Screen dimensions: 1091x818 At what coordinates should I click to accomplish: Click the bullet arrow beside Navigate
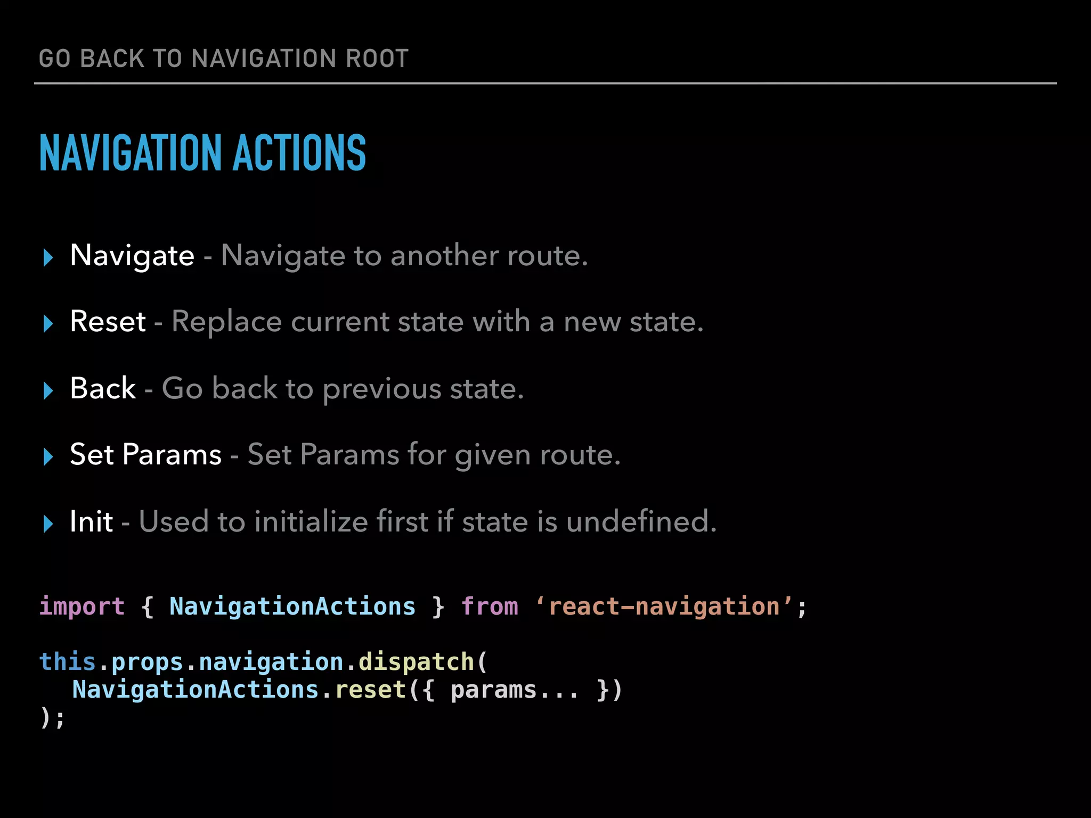tap(48, 257)
